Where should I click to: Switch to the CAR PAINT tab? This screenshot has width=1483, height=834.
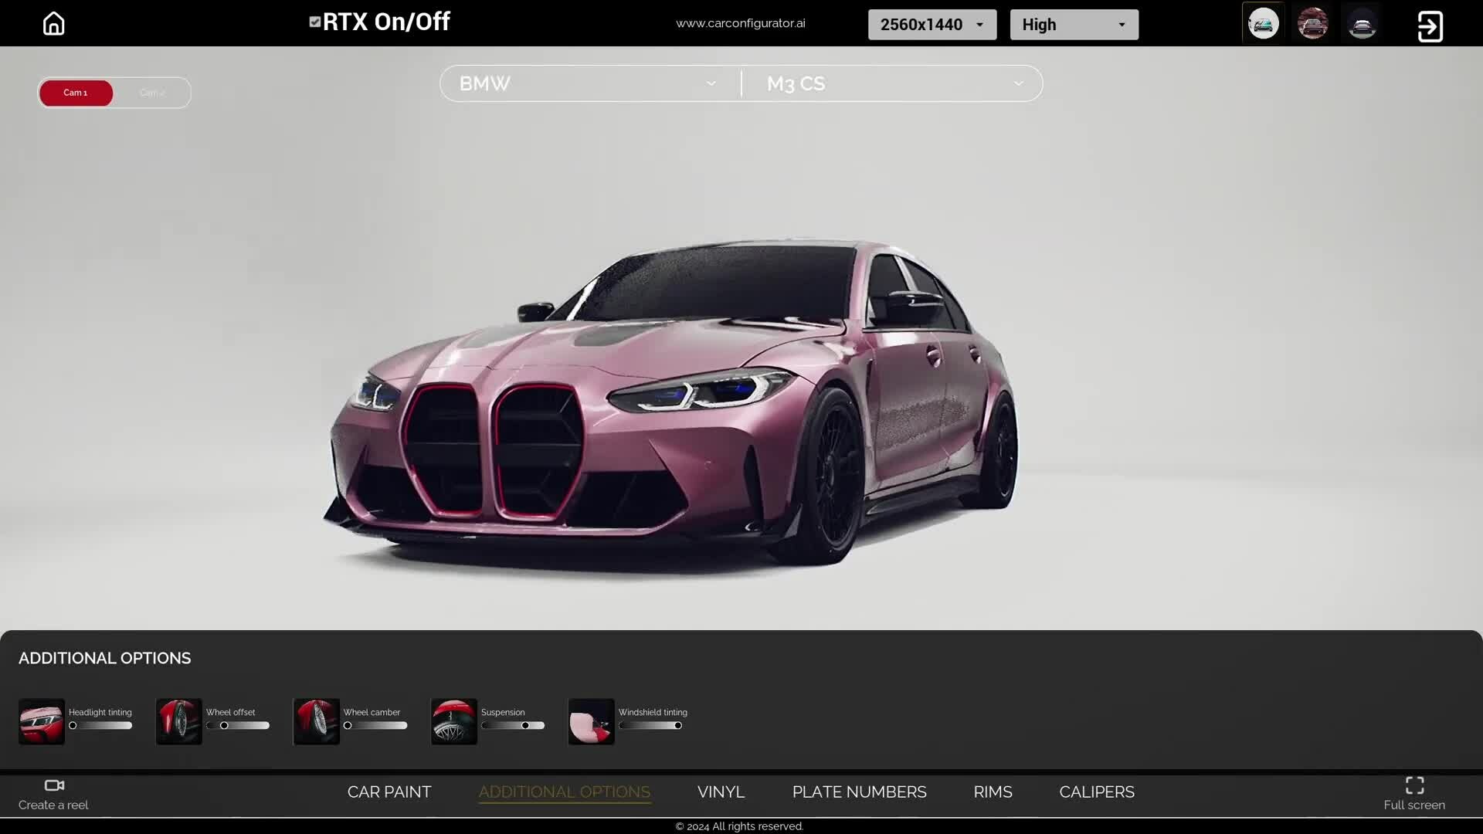click(x=389, y=792)
